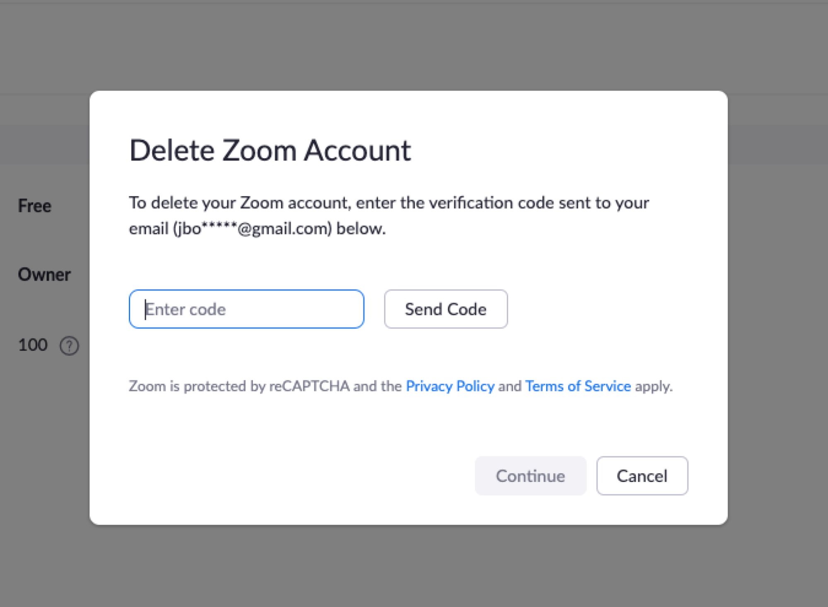Viewport: 828px width, 607px height.
Task: Click the Continue button
Action: point(530,476)
